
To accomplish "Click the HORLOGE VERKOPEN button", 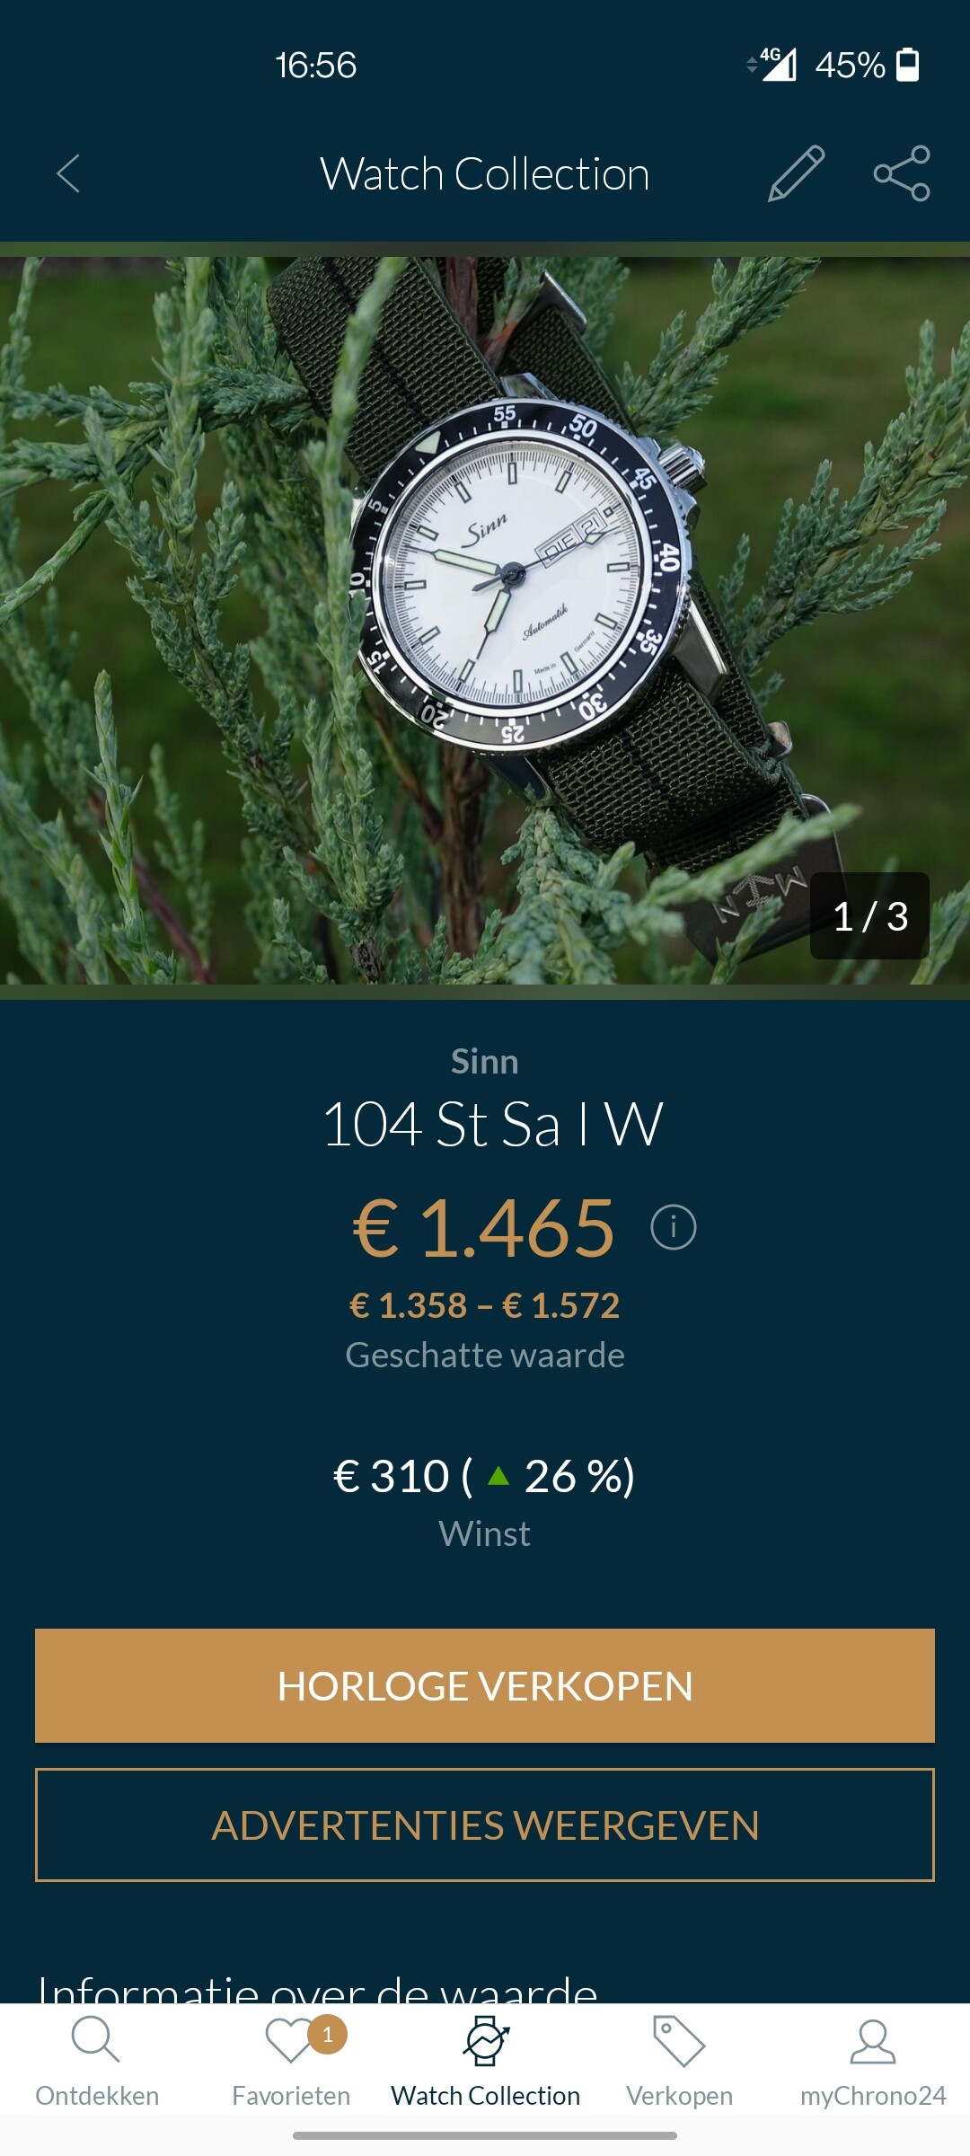I will point(485,1685).
